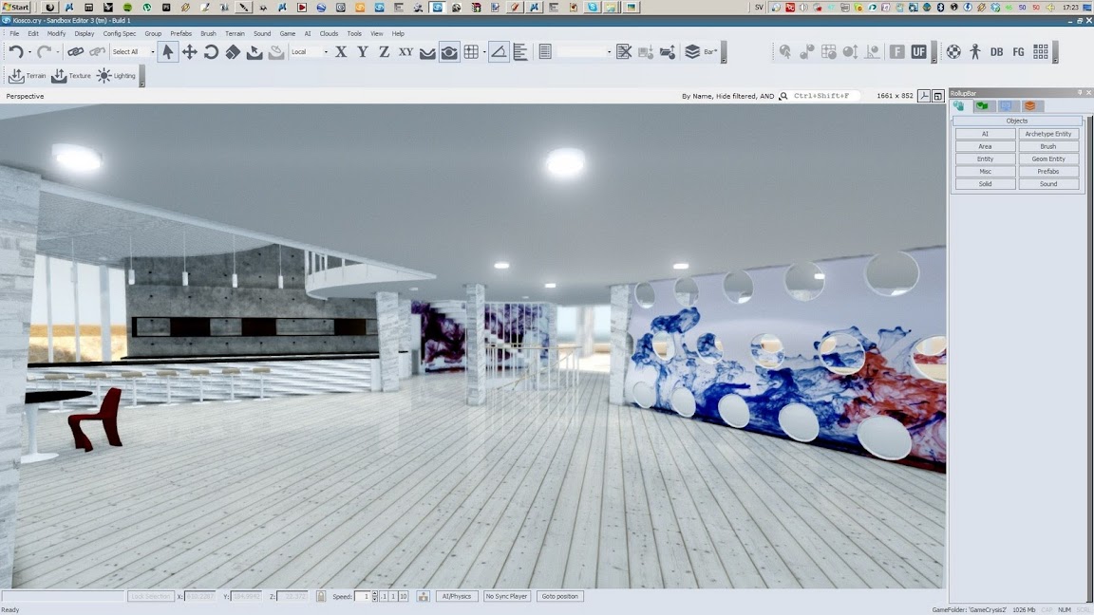Open the Local coordinate system dropdown
Screen dimensions: 1094x615
point(309,51)
